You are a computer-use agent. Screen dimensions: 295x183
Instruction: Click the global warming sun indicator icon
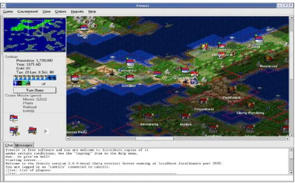[x=19, y=83]
